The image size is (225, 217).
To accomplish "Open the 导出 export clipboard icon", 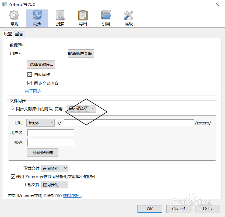I will [x=83, y=15].
